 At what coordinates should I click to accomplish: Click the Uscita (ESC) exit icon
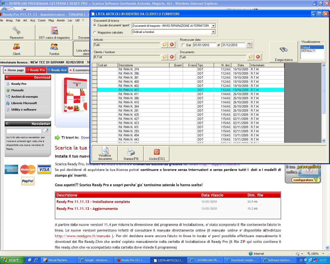point(156,152)
